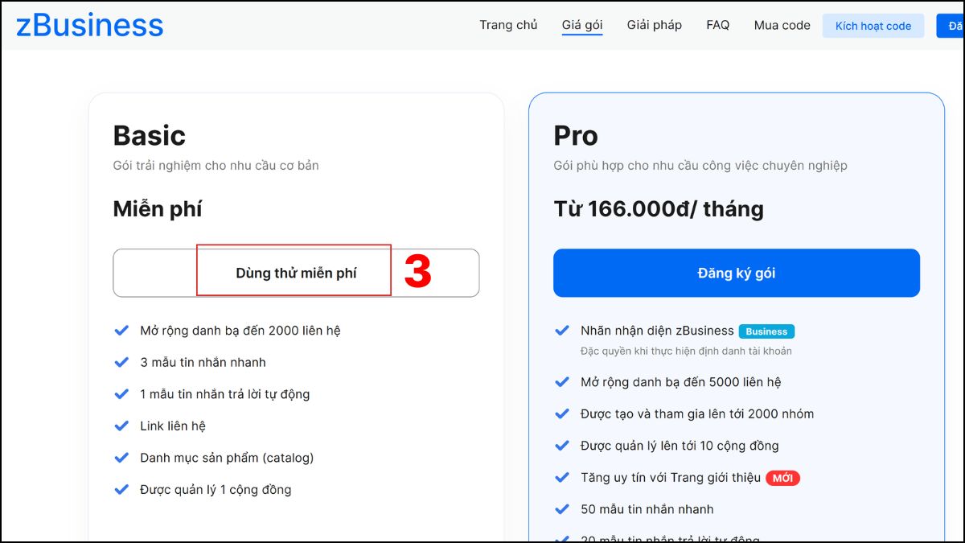The width and height of the screenshot is (965, 543).
Task: Open the "Giải pháp" page
Action: [x=654, y=25]
